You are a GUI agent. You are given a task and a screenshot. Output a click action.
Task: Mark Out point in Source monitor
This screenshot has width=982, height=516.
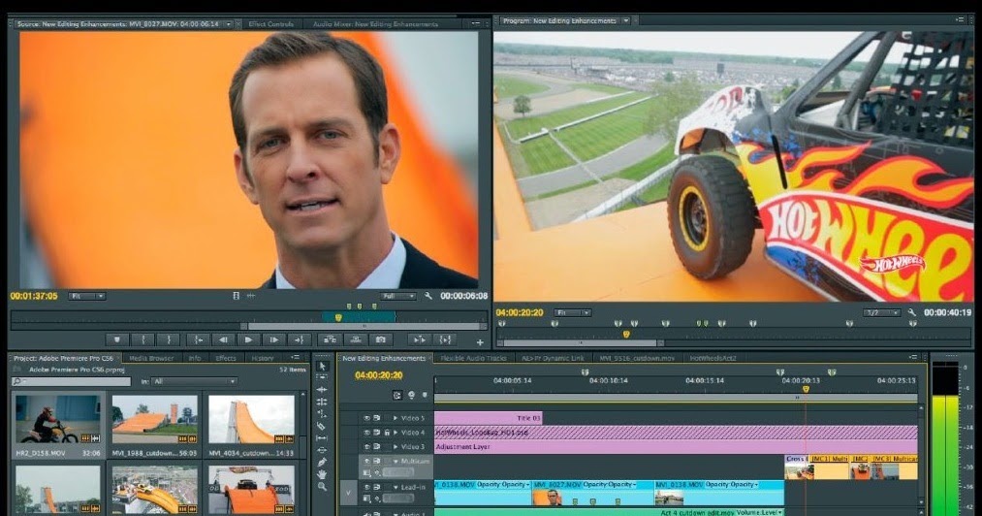tap(169, 339)
